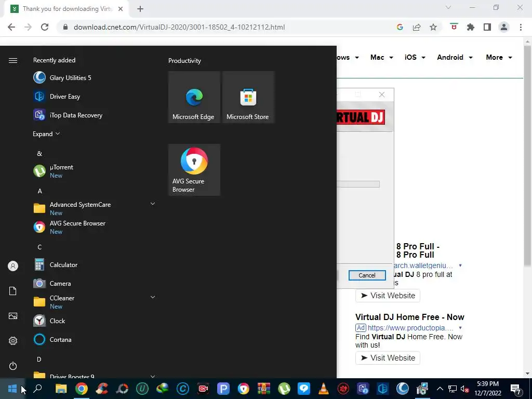Image resolution: width=532 pixels, height=399 pixels.
Task: Open Settings gear in Start sidebar
Action: coord(13,341)
